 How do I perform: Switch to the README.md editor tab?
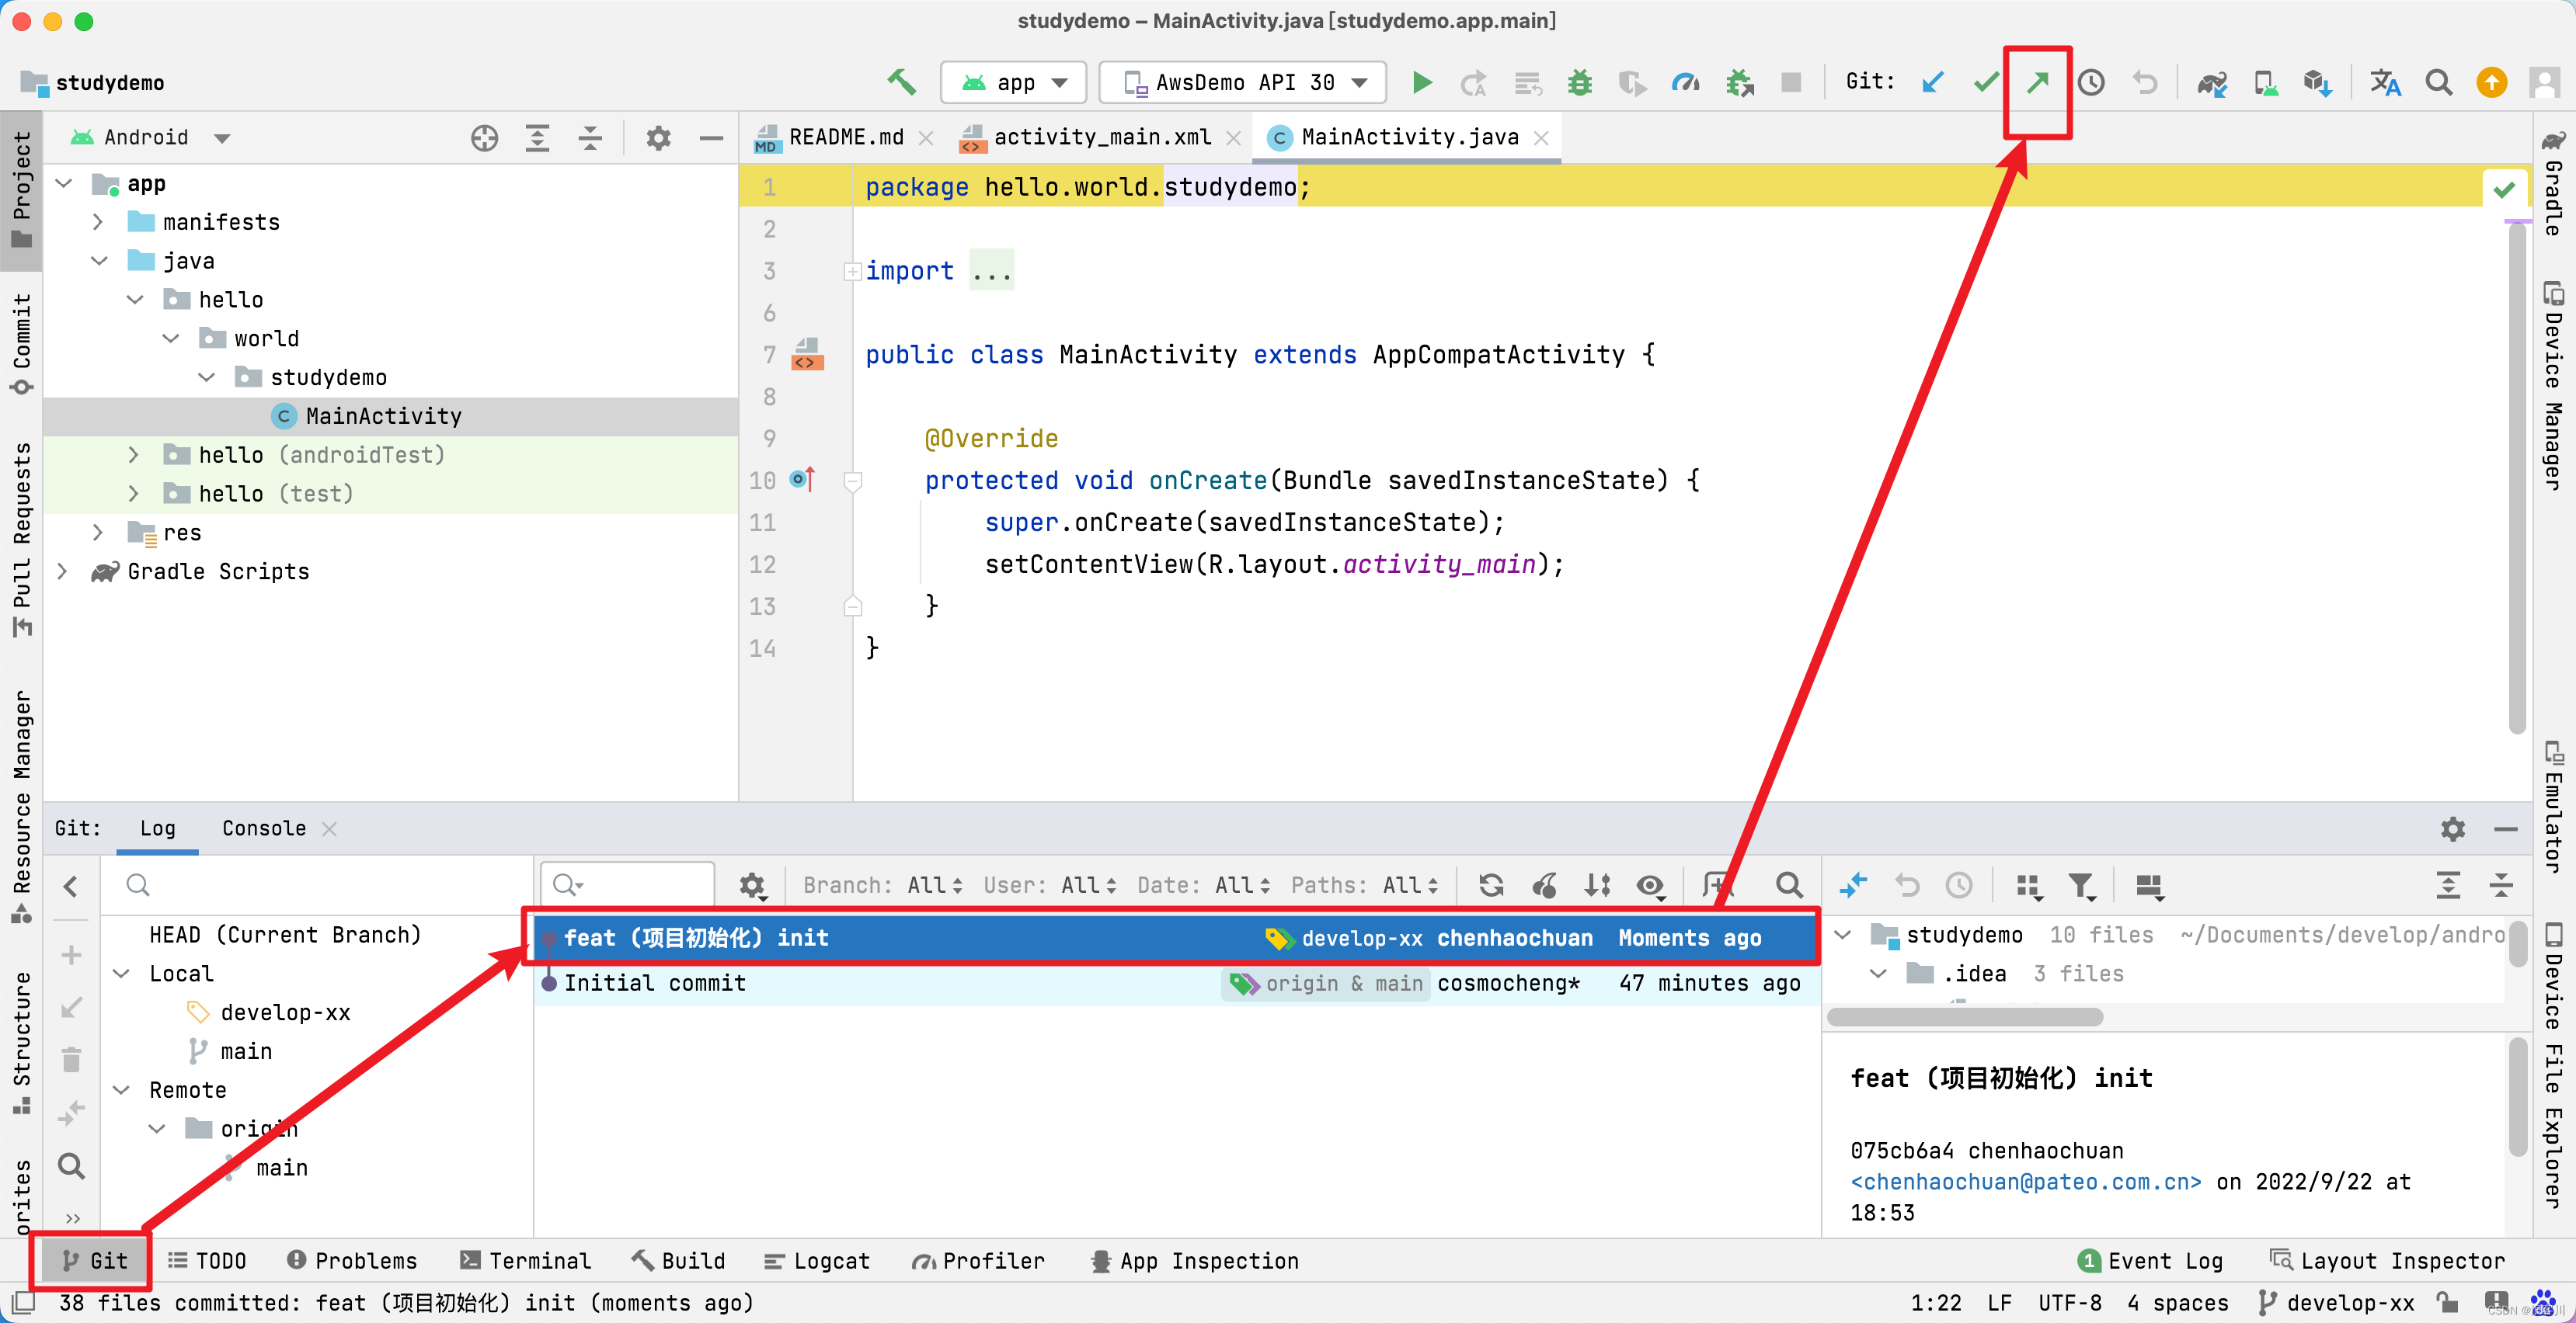[845, 137]
